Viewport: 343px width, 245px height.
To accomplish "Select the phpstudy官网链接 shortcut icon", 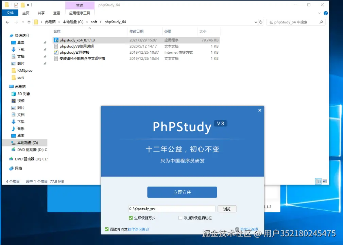I will (56, 52).
